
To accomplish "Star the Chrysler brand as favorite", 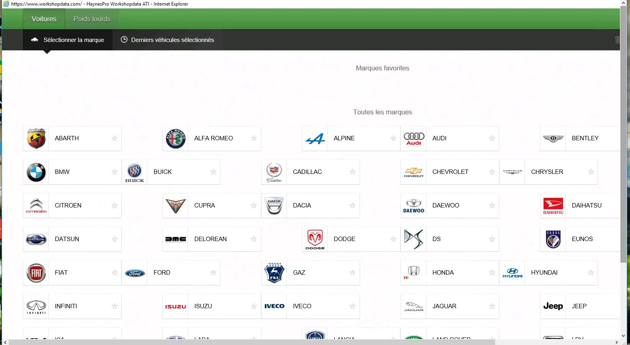I will [x=591, y=172].
